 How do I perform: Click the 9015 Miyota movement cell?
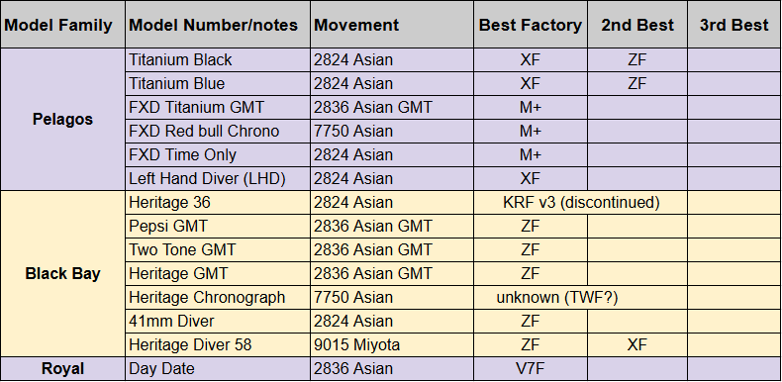click(392, 345)
